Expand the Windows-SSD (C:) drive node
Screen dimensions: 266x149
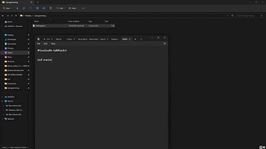4,110
